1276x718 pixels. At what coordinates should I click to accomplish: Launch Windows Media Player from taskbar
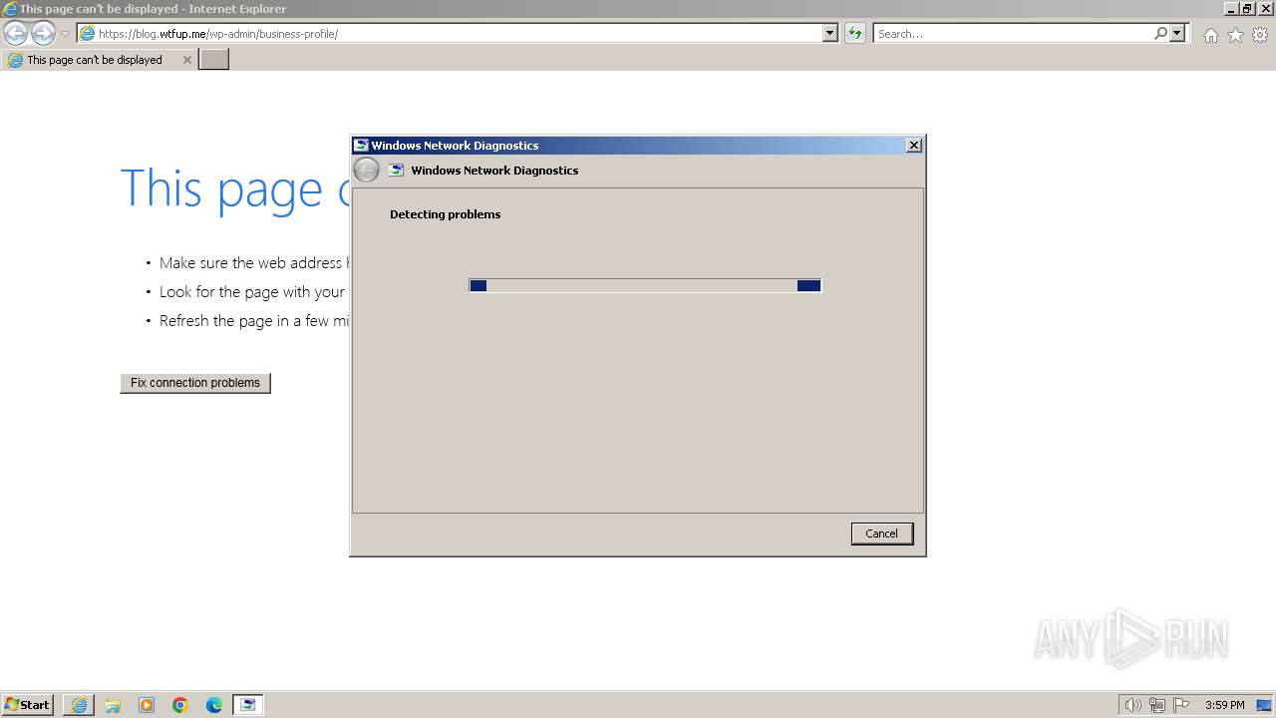click(x=147, y=705)
